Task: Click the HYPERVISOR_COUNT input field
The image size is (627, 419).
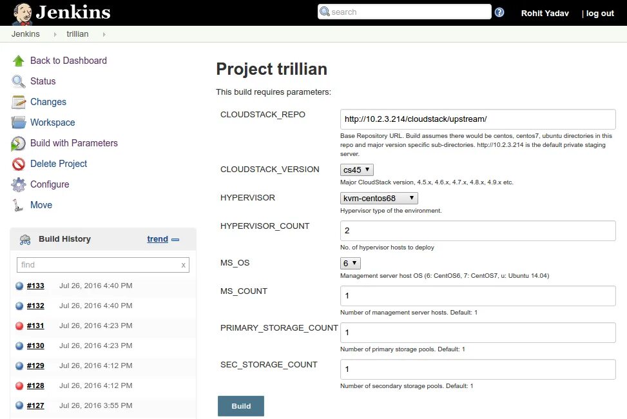Action: tap(478, 231)
